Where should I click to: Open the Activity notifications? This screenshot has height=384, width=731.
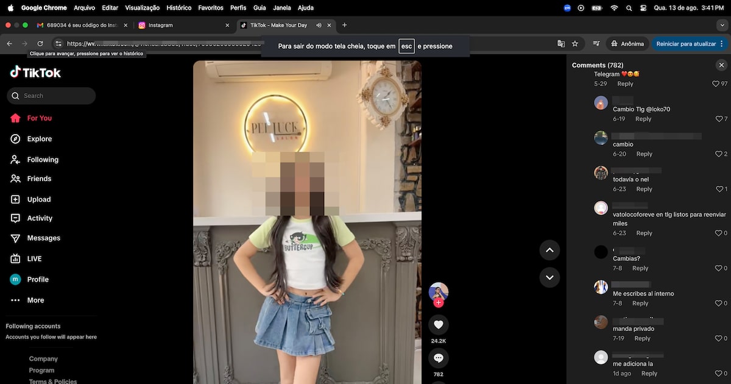click(40, 218)
